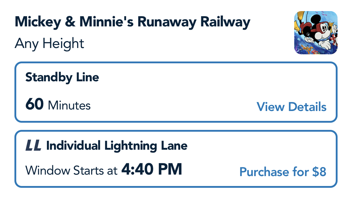Click the word Height under the title

(x=63, y=44)
